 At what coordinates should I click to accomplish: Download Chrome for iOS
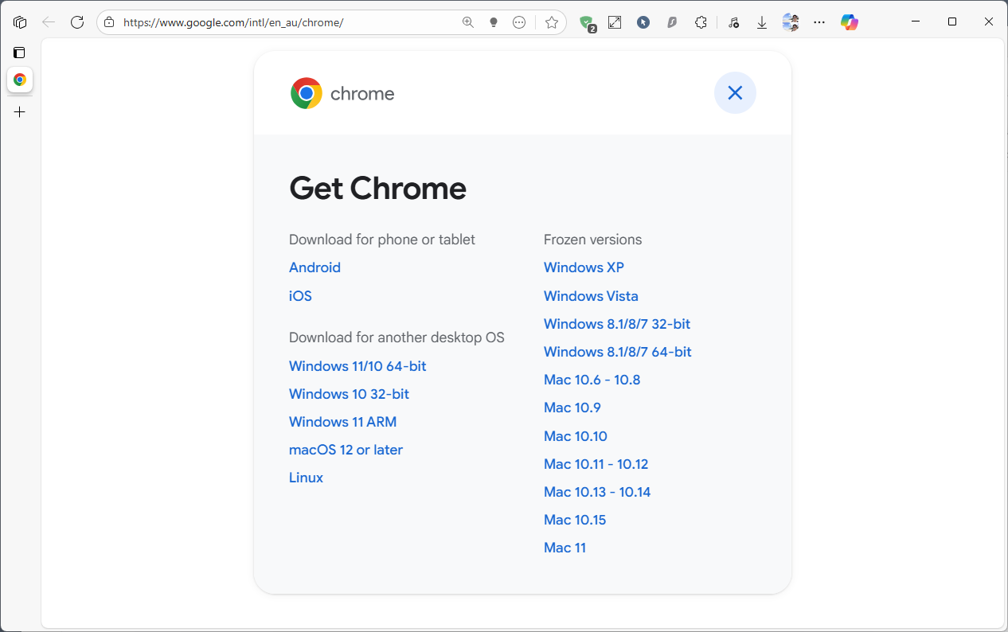pos(300,296)
